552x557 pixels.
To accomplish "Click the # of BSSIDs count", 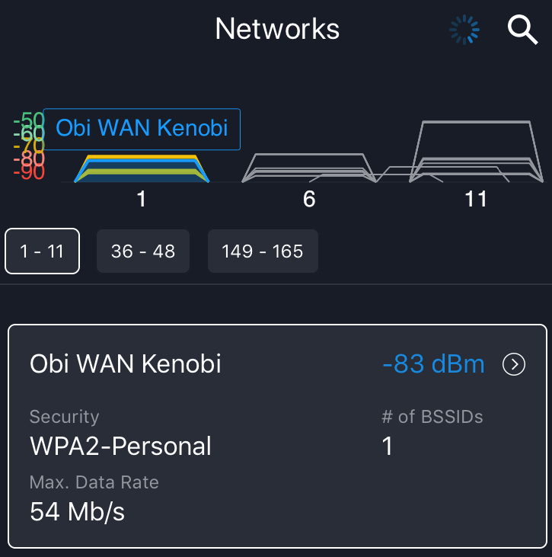I will (x=388, y=447).
